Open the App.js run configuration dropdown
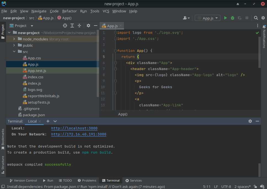Screen dimensions: 267x189 [x=208, y=18]
